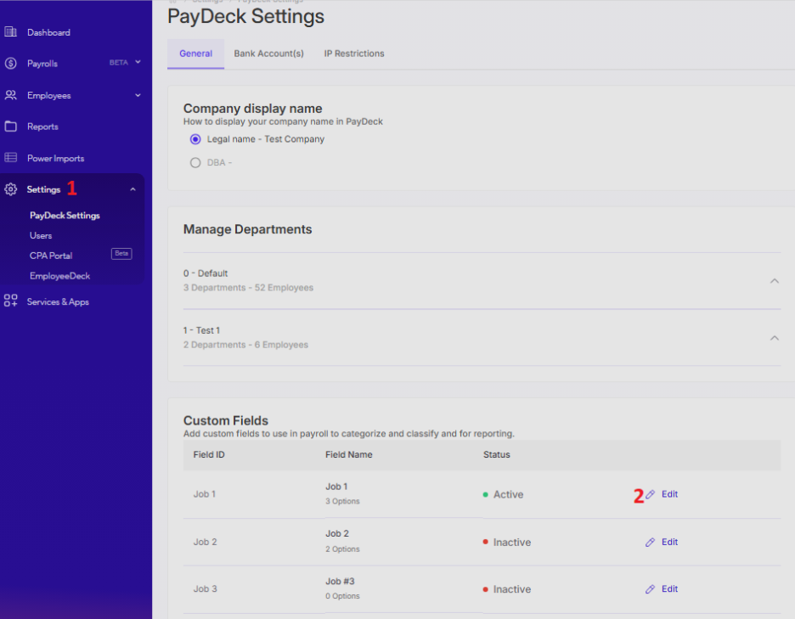Click the "2 Options" text under Job 2
The height and width of the screenshot is (619, 795).
[x=343, y=549]
